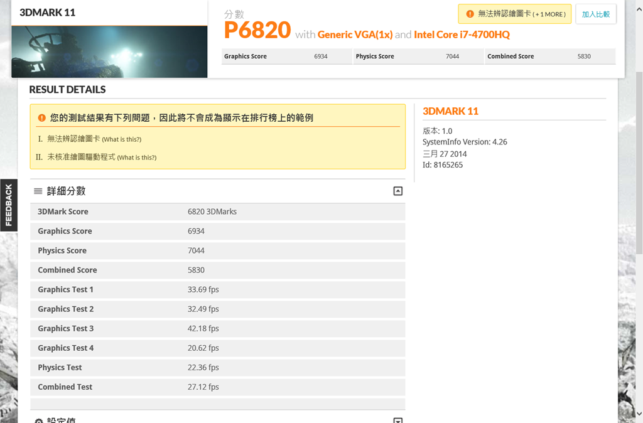The width and height of the screenshot is (643, 423).
Task: Click SystemInfo Version: 4.26 text
Action: [x=465, y=142]
